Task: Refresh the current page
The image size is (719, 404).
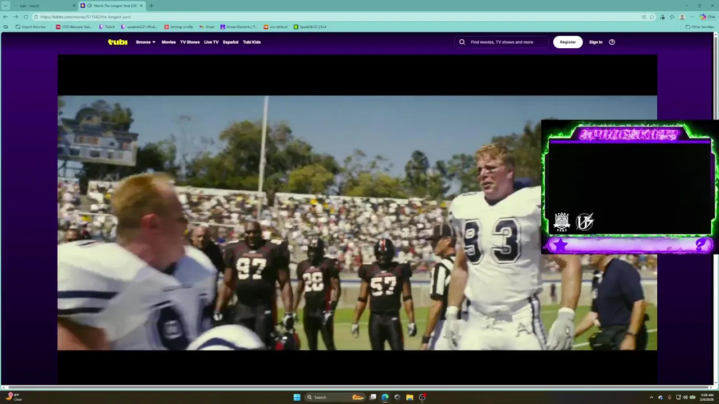Action: coord(26,17)
